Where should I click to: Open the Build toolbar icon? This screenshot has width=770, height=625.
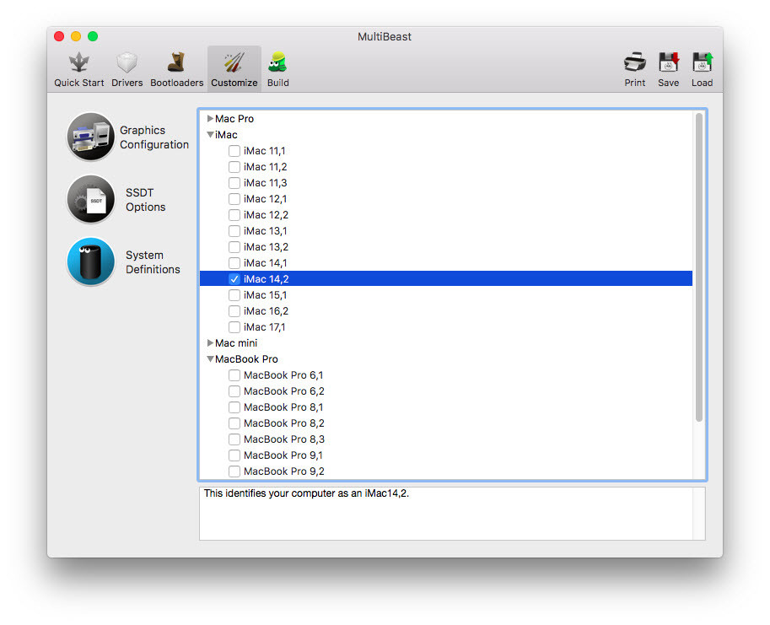[278, 63]
